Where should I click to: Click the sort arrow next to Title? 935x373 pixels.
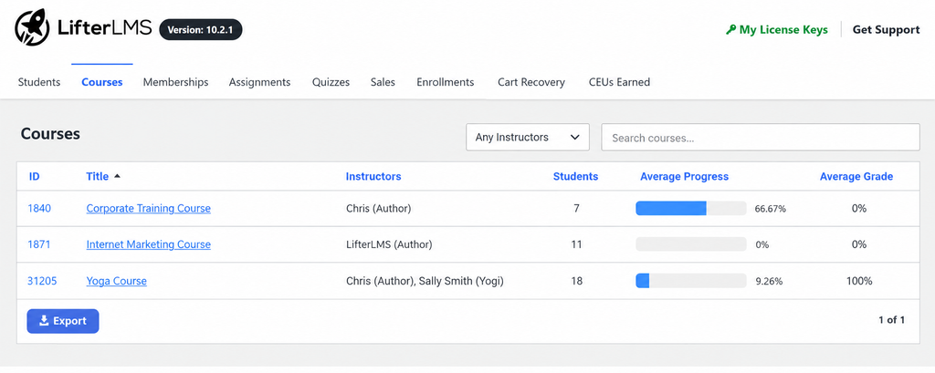coord(117,176)
